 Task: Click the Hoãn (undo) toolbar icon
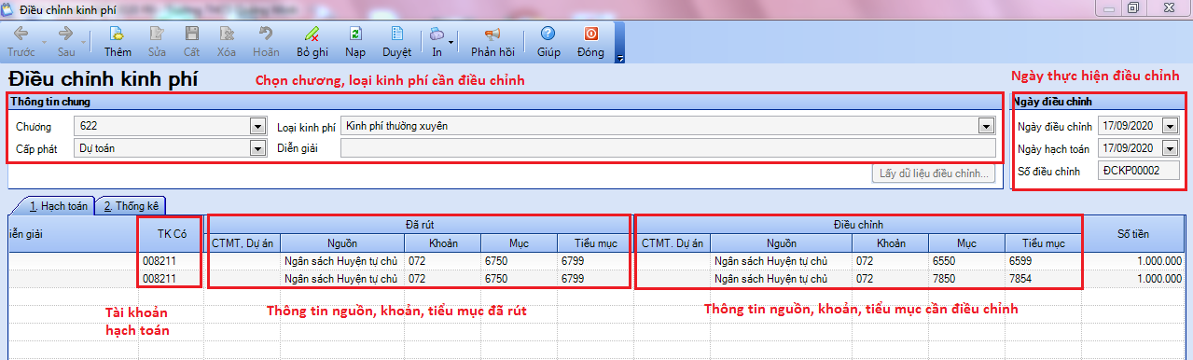point(266,34)
